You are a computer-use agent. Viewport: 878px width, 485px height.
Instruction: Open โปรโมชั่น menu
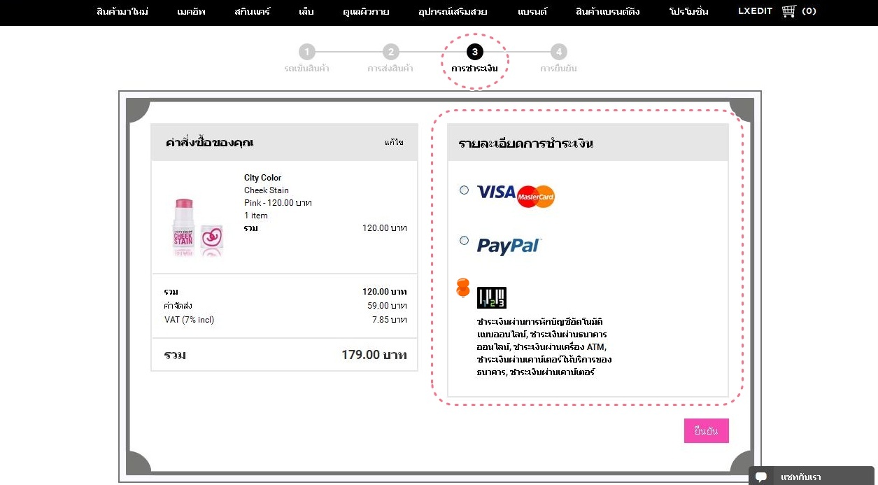(x=688, y=12)
